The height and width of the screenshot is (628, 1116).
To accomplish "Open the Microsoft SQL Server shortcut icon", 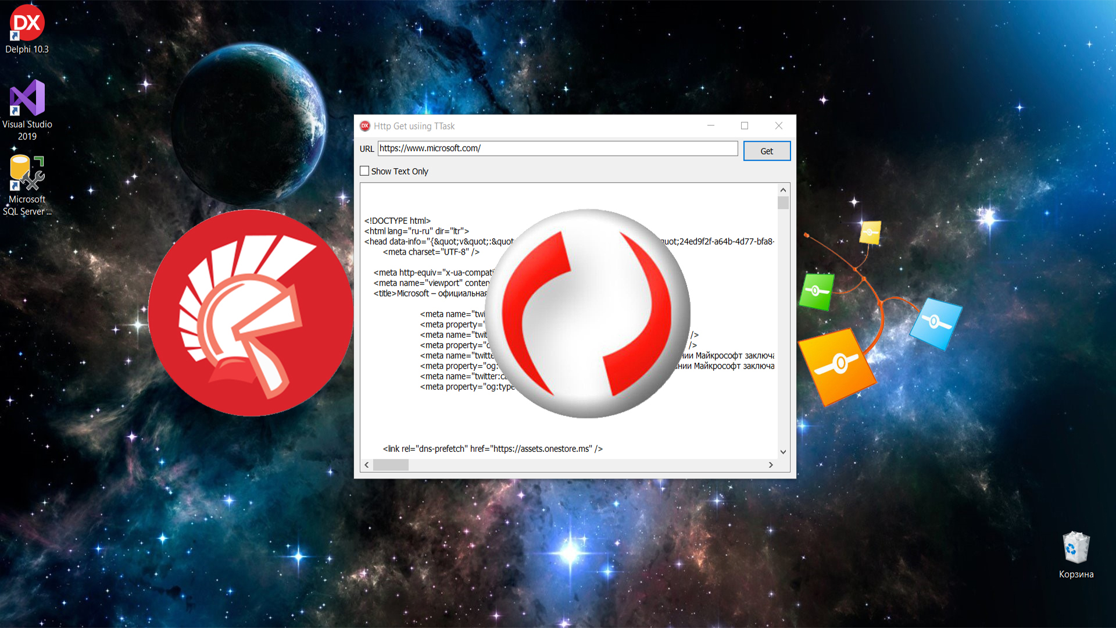I will pos(27,173).
